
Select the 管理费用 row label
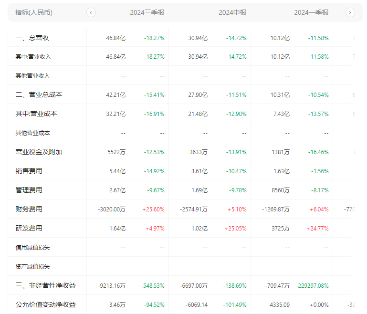pyautogui.click(x=29, y=190)
